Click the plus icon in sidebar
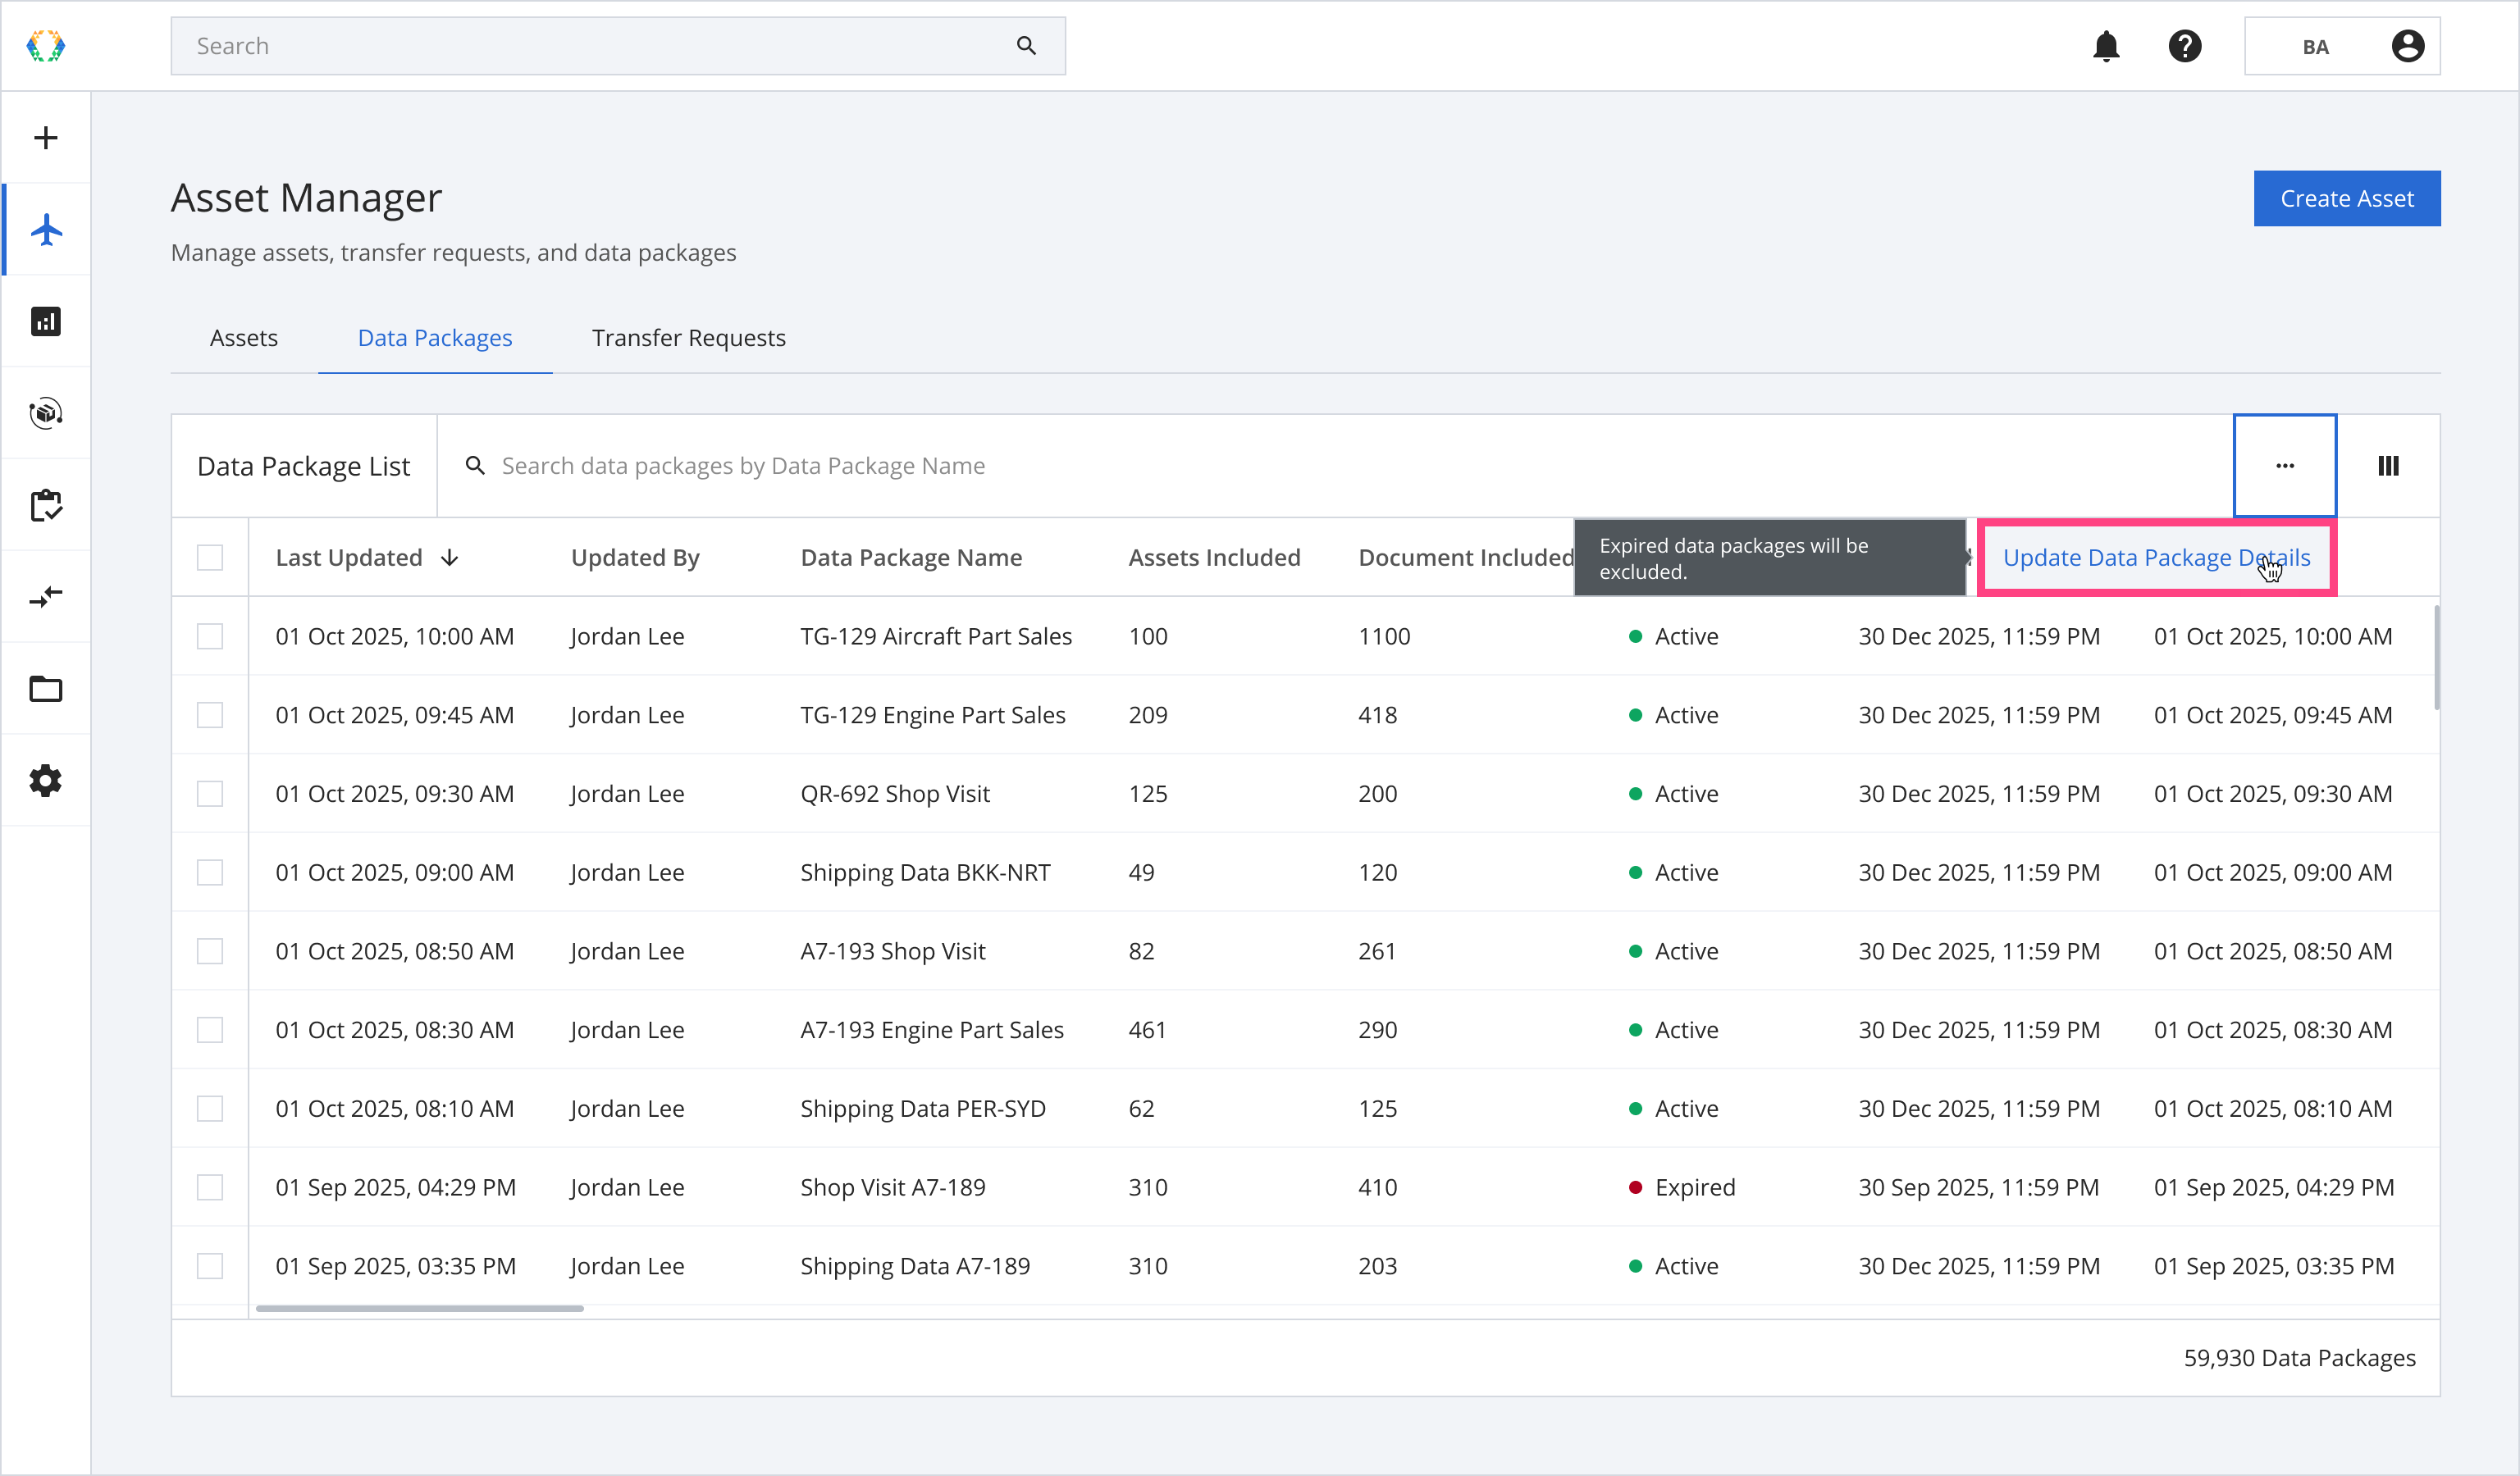The width and height of the screenshot is (2520, 1476). (x=46, y=138)
